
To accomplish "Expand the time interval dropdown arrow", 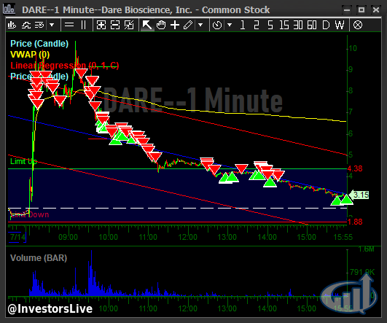I will click(230, 25).
